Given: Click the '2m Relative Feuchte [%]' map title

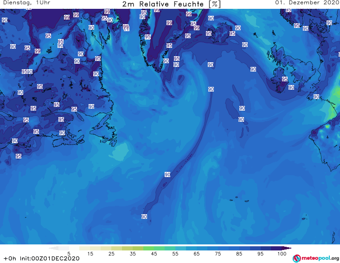Looking at the screenshot, I should point(172,4).
